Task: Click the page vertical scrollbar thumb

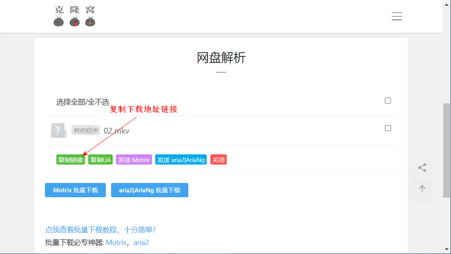Action: tap(447, 150)
